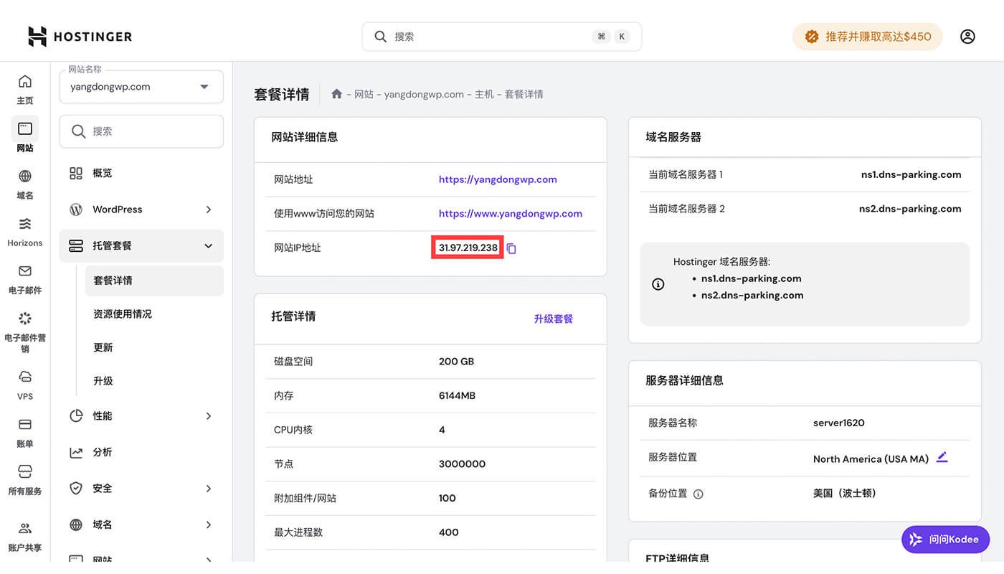The height and width of the screenshot is (574, 1004).
Task: Expand the 性能 sidebar section
Action: point(141,415)
